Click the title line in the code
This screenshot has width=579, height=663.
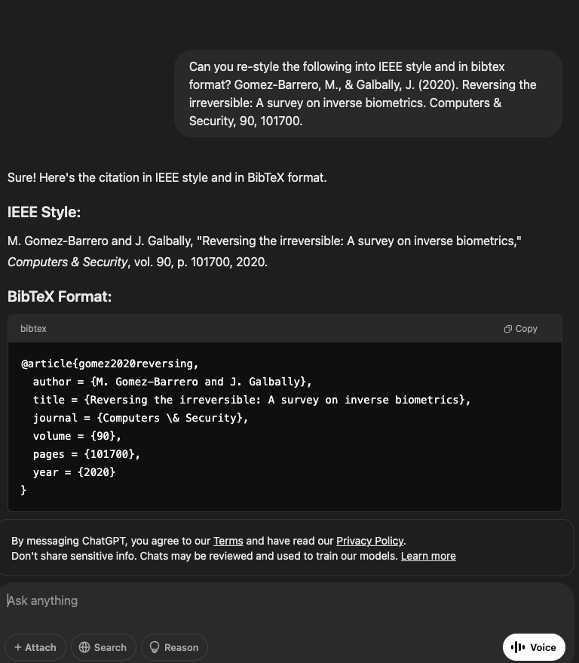tap(252, 400)
